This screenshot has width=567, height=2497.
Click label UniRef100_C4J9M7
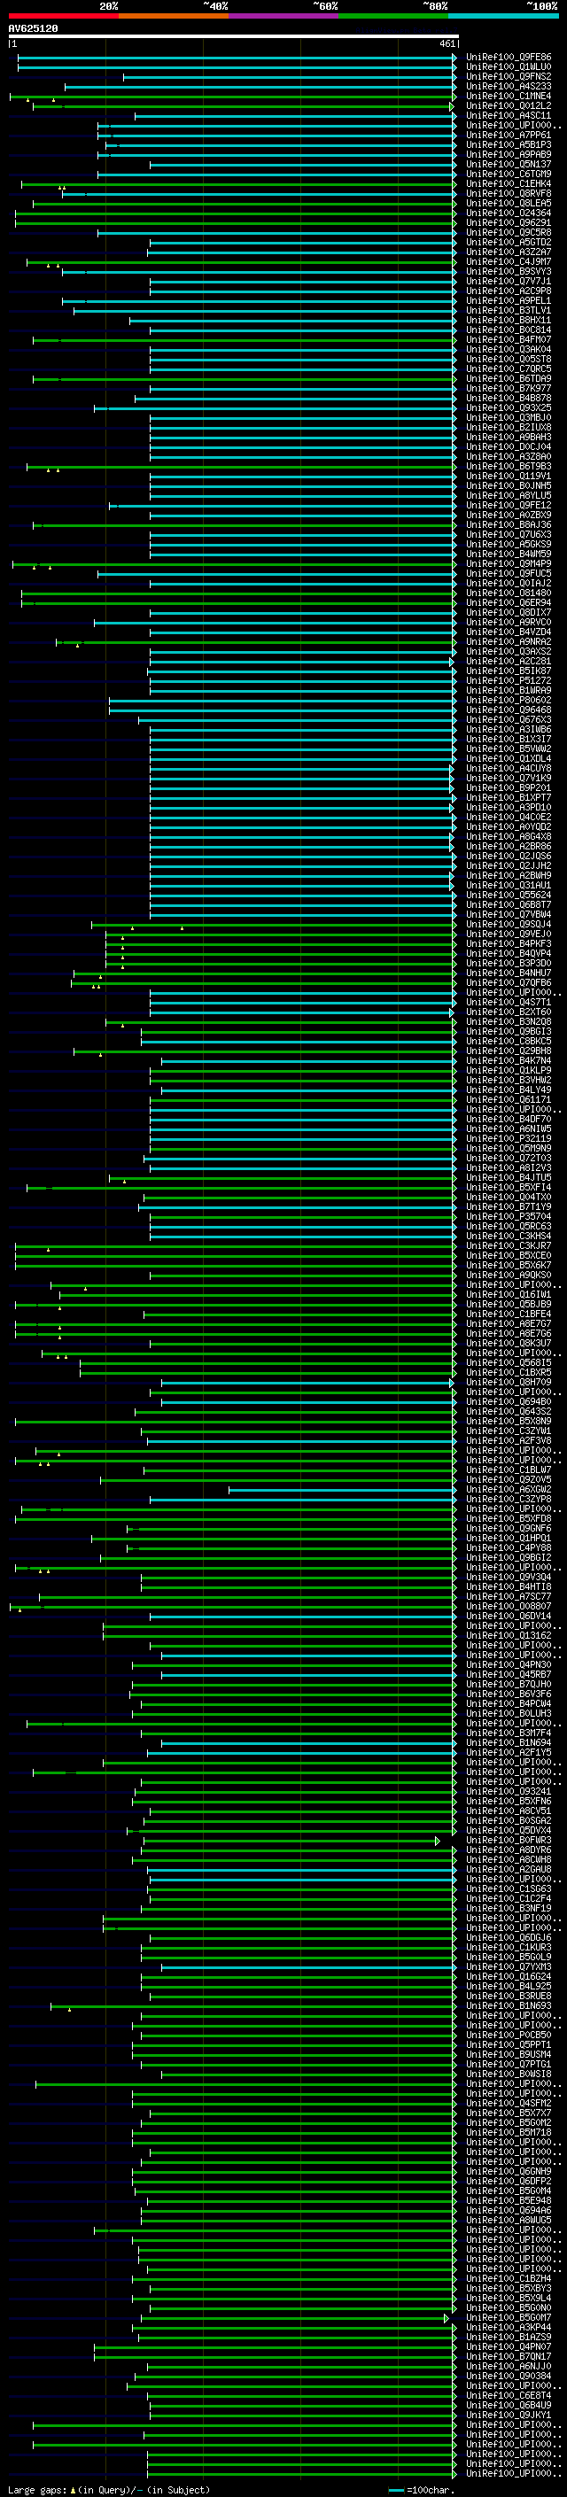[509, 261]
